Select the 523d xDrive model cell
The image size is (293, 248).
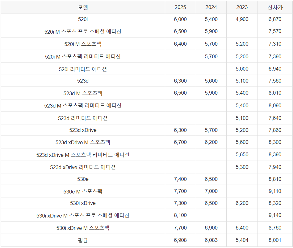[x=83, y=130]
